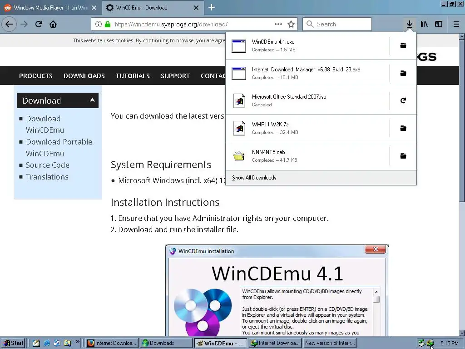Open the PRODUCTS menu

tap(35, 76)
